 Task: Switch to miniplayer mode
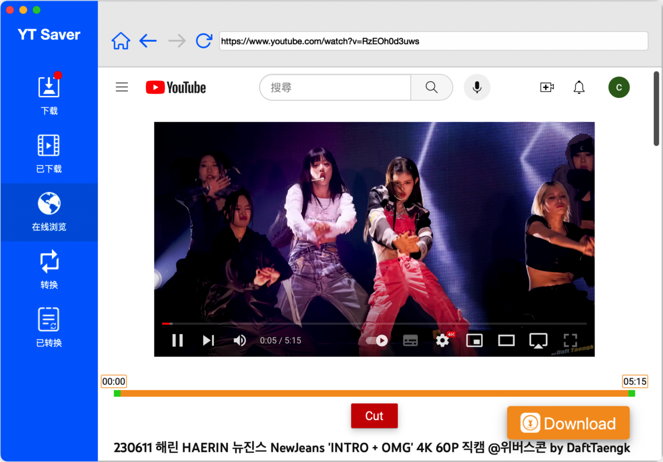[x=474, y=340]
